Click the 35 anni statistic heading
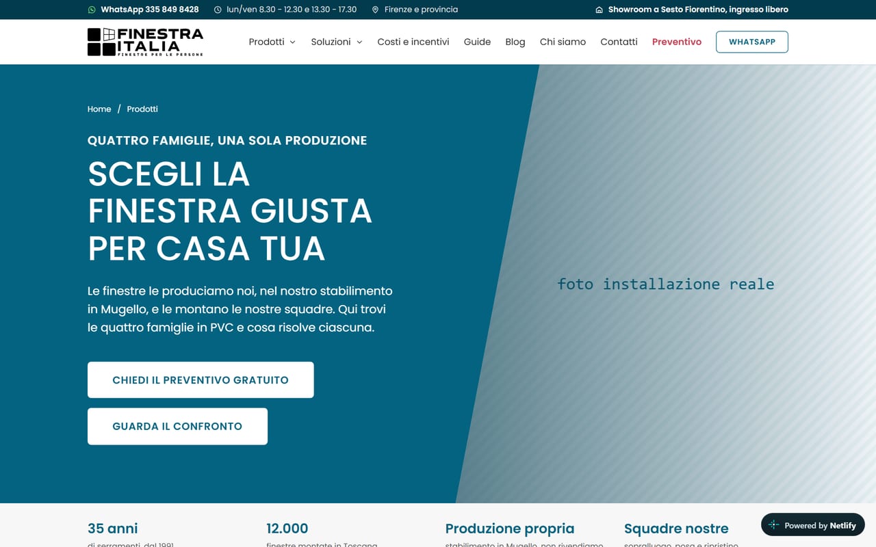 [113, 529]
